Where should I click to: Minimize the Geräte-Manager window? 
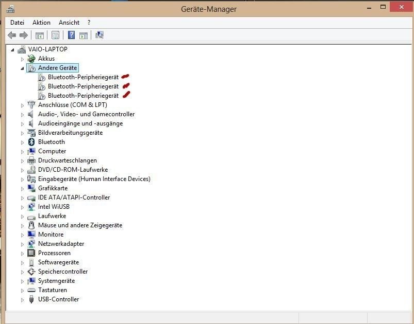[369, 8]
